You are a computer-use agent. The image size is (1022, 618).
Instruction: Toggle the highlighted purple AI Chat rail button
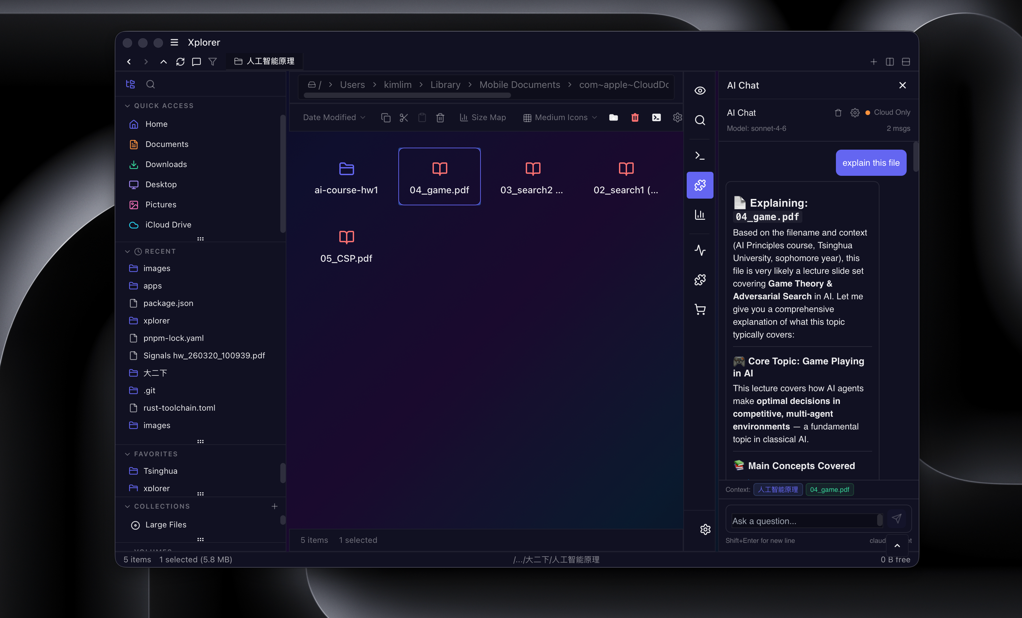700,185
